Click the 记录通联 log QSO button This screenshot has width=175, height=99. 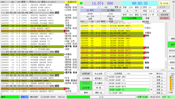coord(86,78)
